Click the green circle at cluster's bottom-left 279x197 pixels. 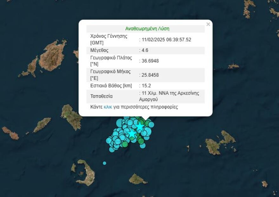pos(125,144)
